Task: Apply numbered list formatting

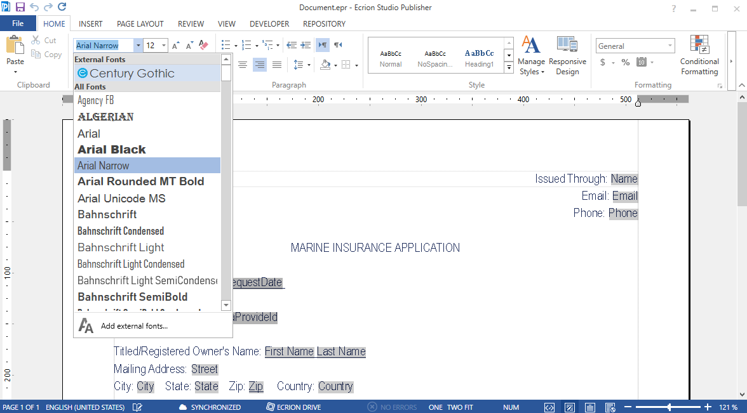Action: click(246, 44)
